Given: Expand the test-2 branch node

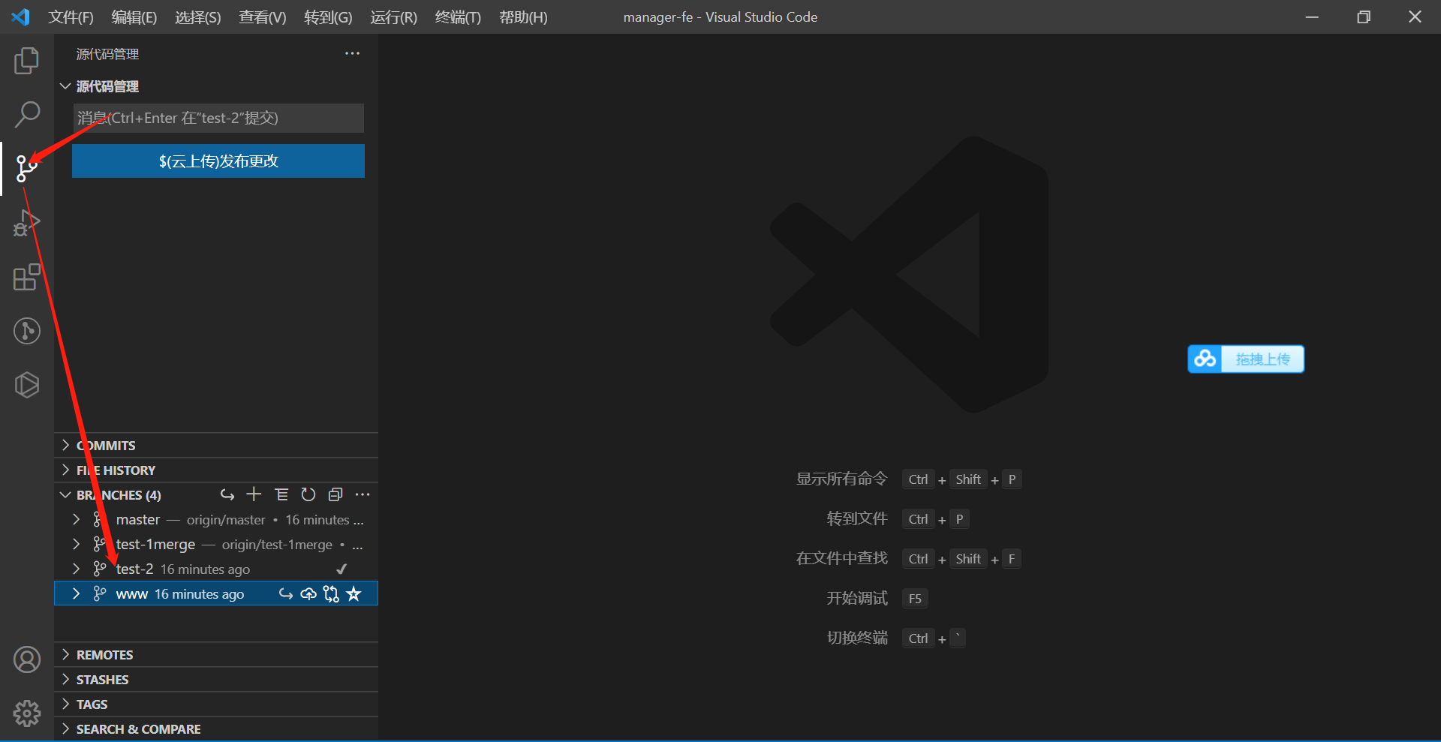Looking at the screenshot, I should (x=76, y=569).
